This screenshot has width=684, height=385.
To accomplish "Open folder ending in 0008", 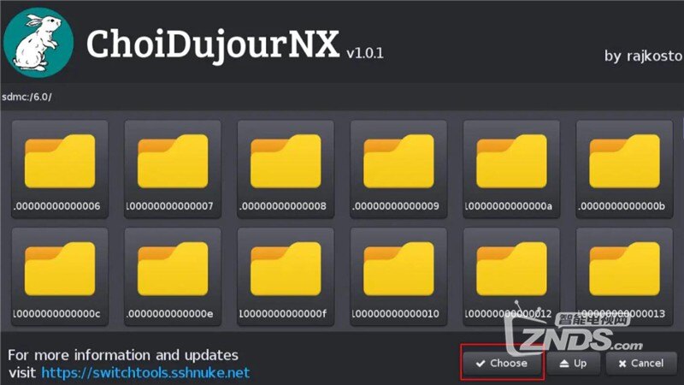I will (x=286, y=169).
